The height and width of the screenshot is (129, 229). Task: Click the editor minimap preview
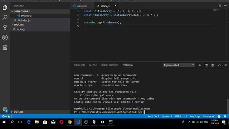216,10
